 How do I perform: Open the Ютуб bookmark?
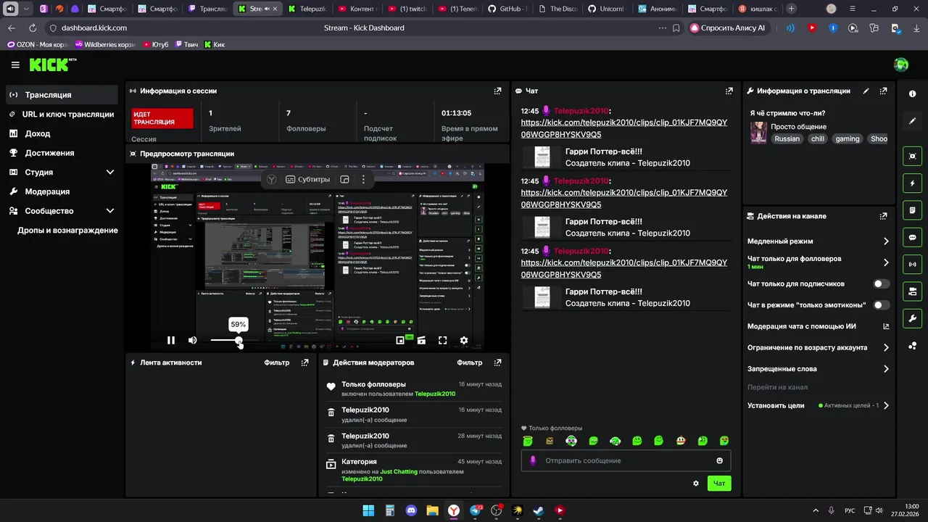coord(154,44)
